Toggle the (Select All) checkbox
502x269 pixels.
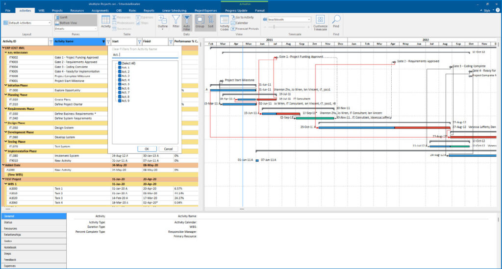(x=120, y=63)
